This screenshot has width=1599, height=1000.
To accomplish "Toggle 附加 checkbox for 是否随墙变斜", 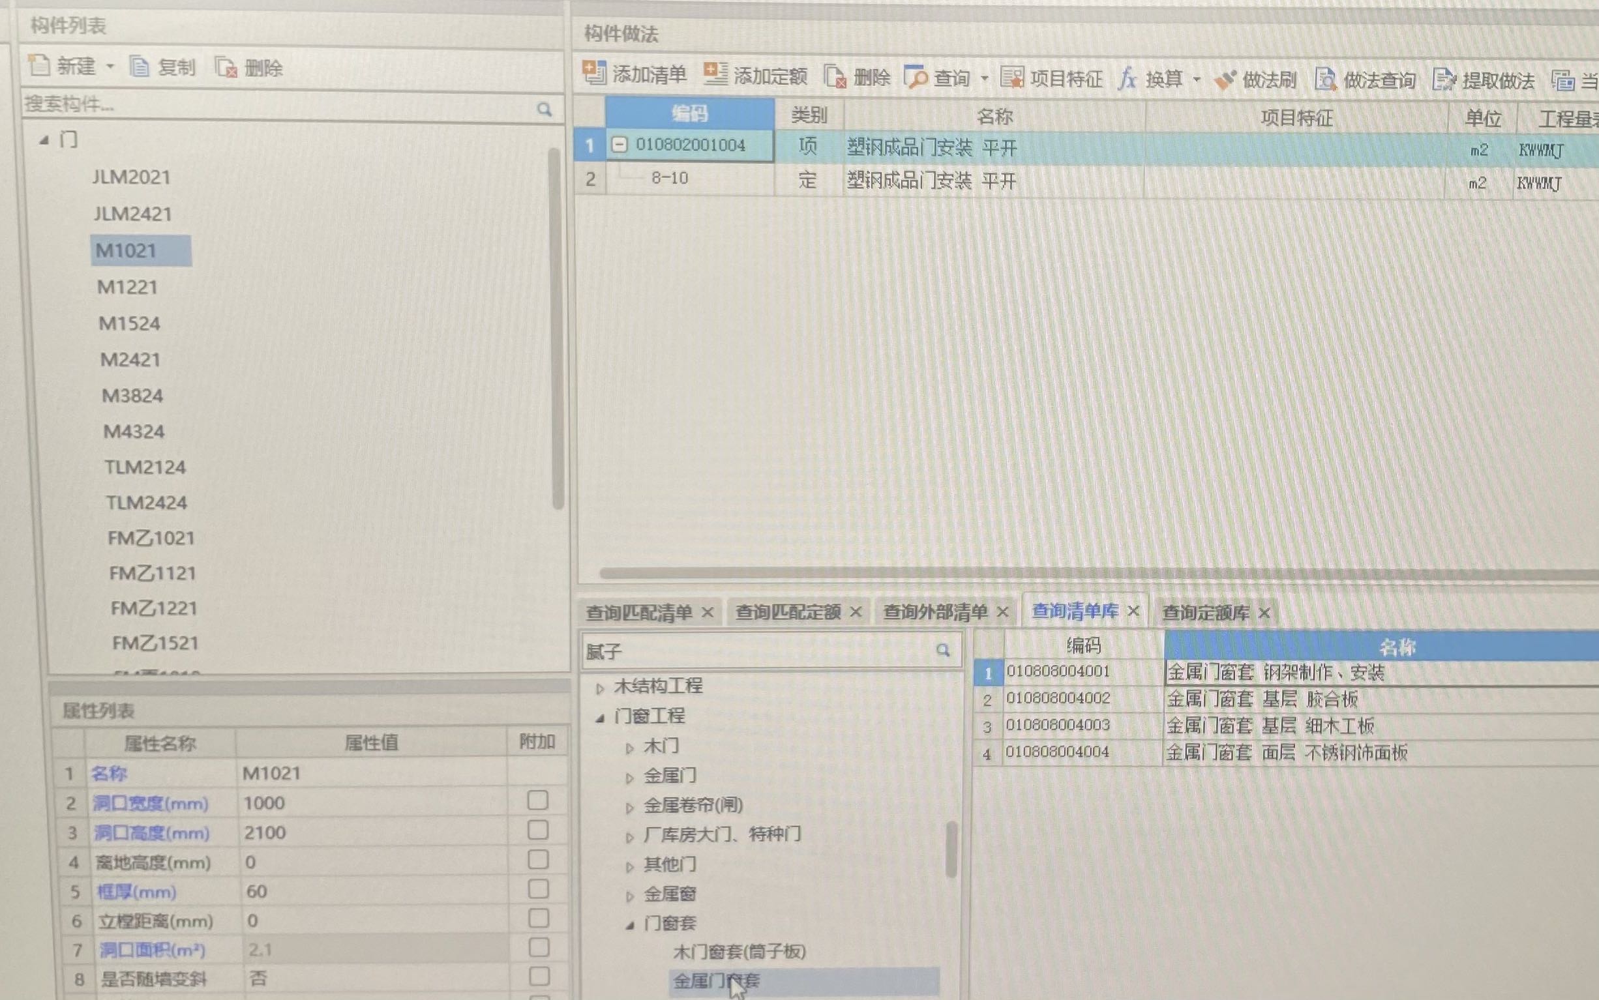I will [540, 977].
